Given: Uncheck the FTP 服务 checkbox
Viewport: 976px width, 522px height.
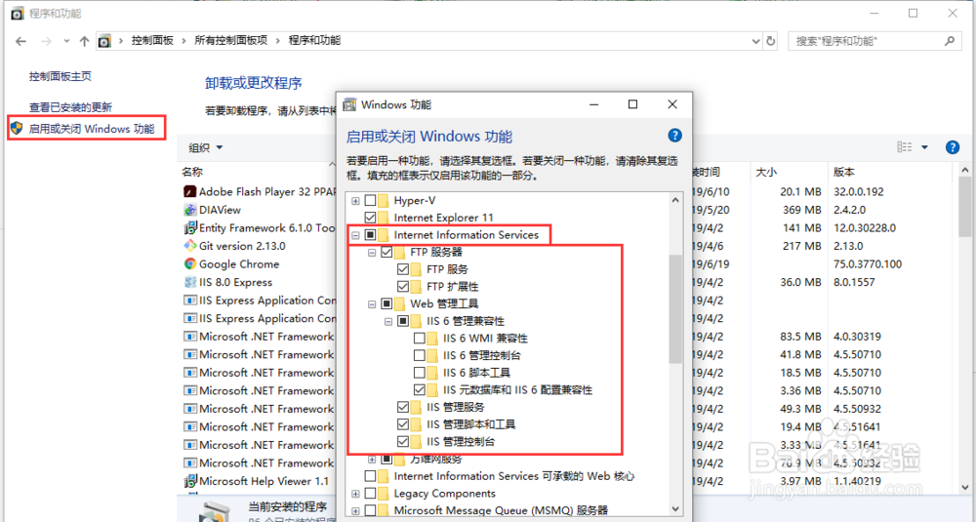Looking at the screenshot, I should pyautogui.click(x=403, y=269).
